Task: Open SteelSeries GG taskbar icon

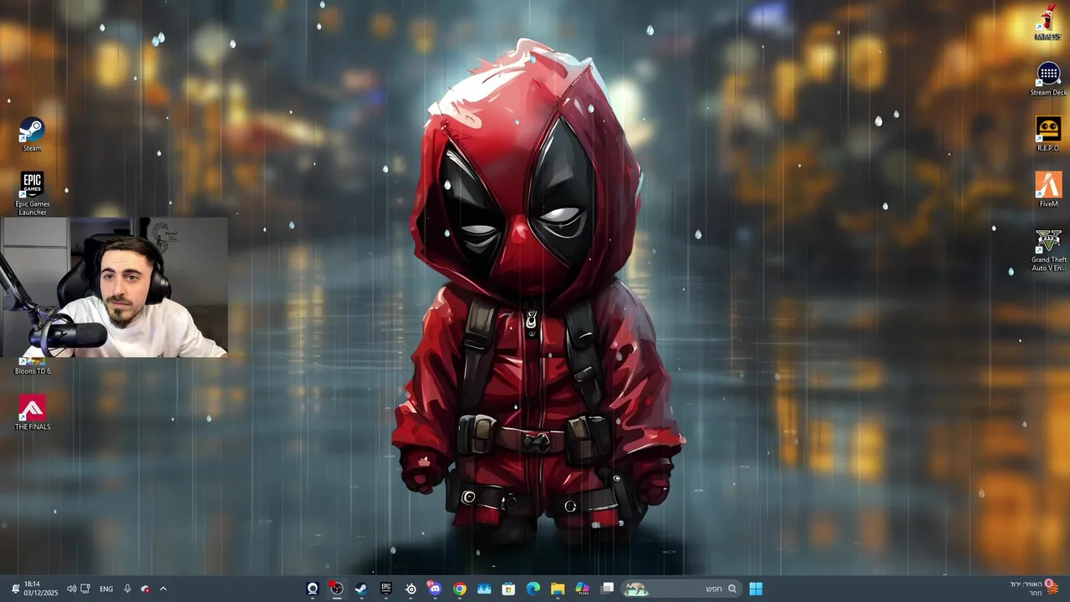Action: pos(410,589)
